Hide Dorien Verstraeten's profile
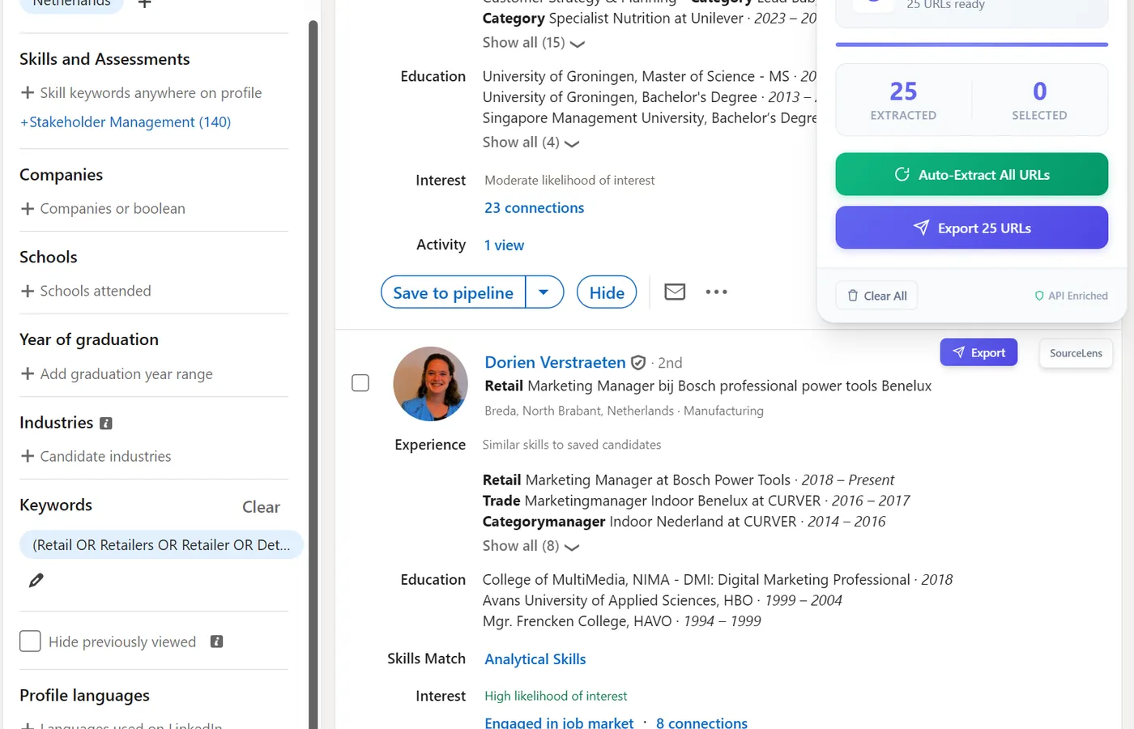 (606, 292)
